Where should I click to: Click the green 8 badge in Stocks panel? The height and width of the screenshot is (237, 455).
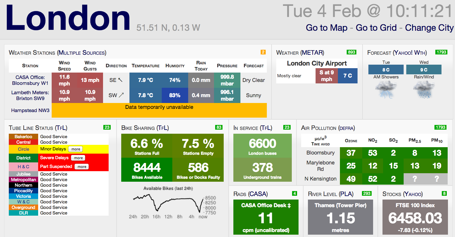[444, 193]
